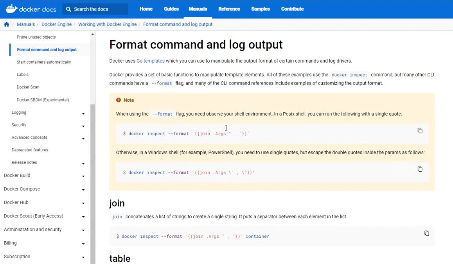Click the join example command ending in container
453x264 pixels.
point(193,236)
